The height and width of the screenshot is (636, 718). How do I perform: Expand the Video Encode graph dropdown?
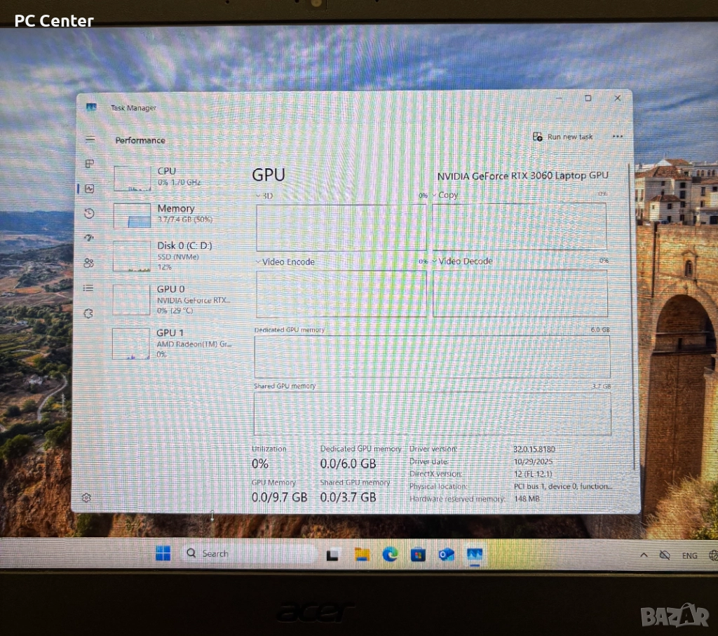click(x=258, y=262)
